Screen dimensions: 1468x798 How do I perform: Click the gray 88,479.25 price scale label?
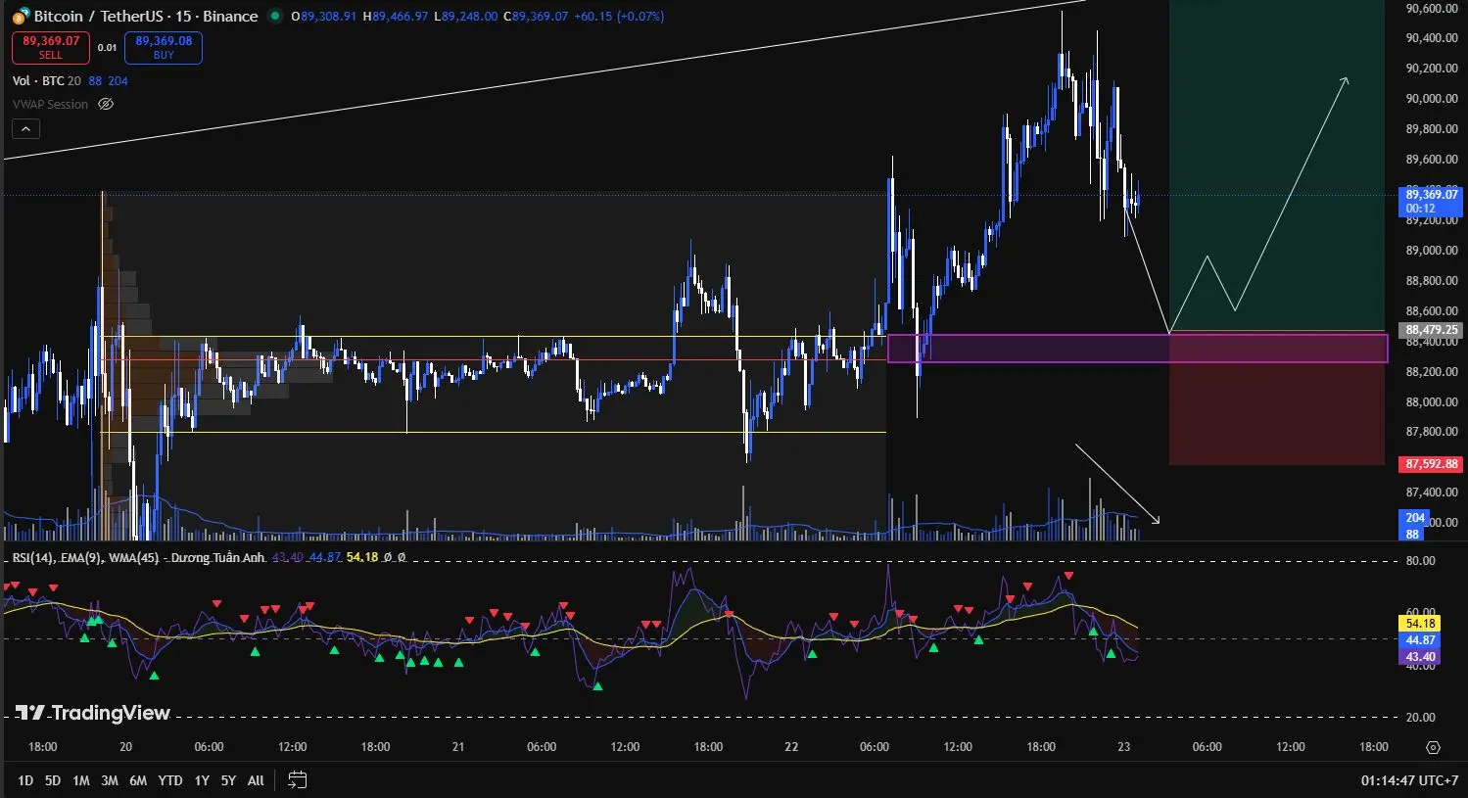click(x=1431, y=330)
